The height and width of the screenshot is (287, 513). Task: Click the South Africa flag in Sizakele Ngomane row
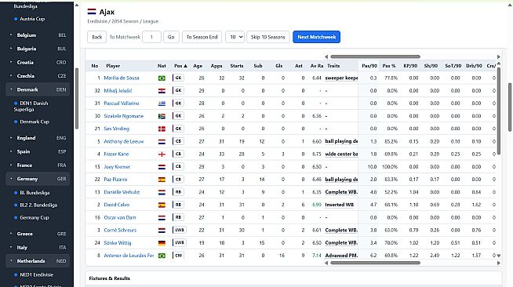[x=162, y=116]
